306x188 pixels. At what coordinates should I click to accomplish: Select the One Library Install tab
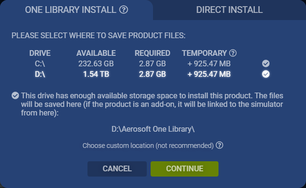tap(76, 10)
